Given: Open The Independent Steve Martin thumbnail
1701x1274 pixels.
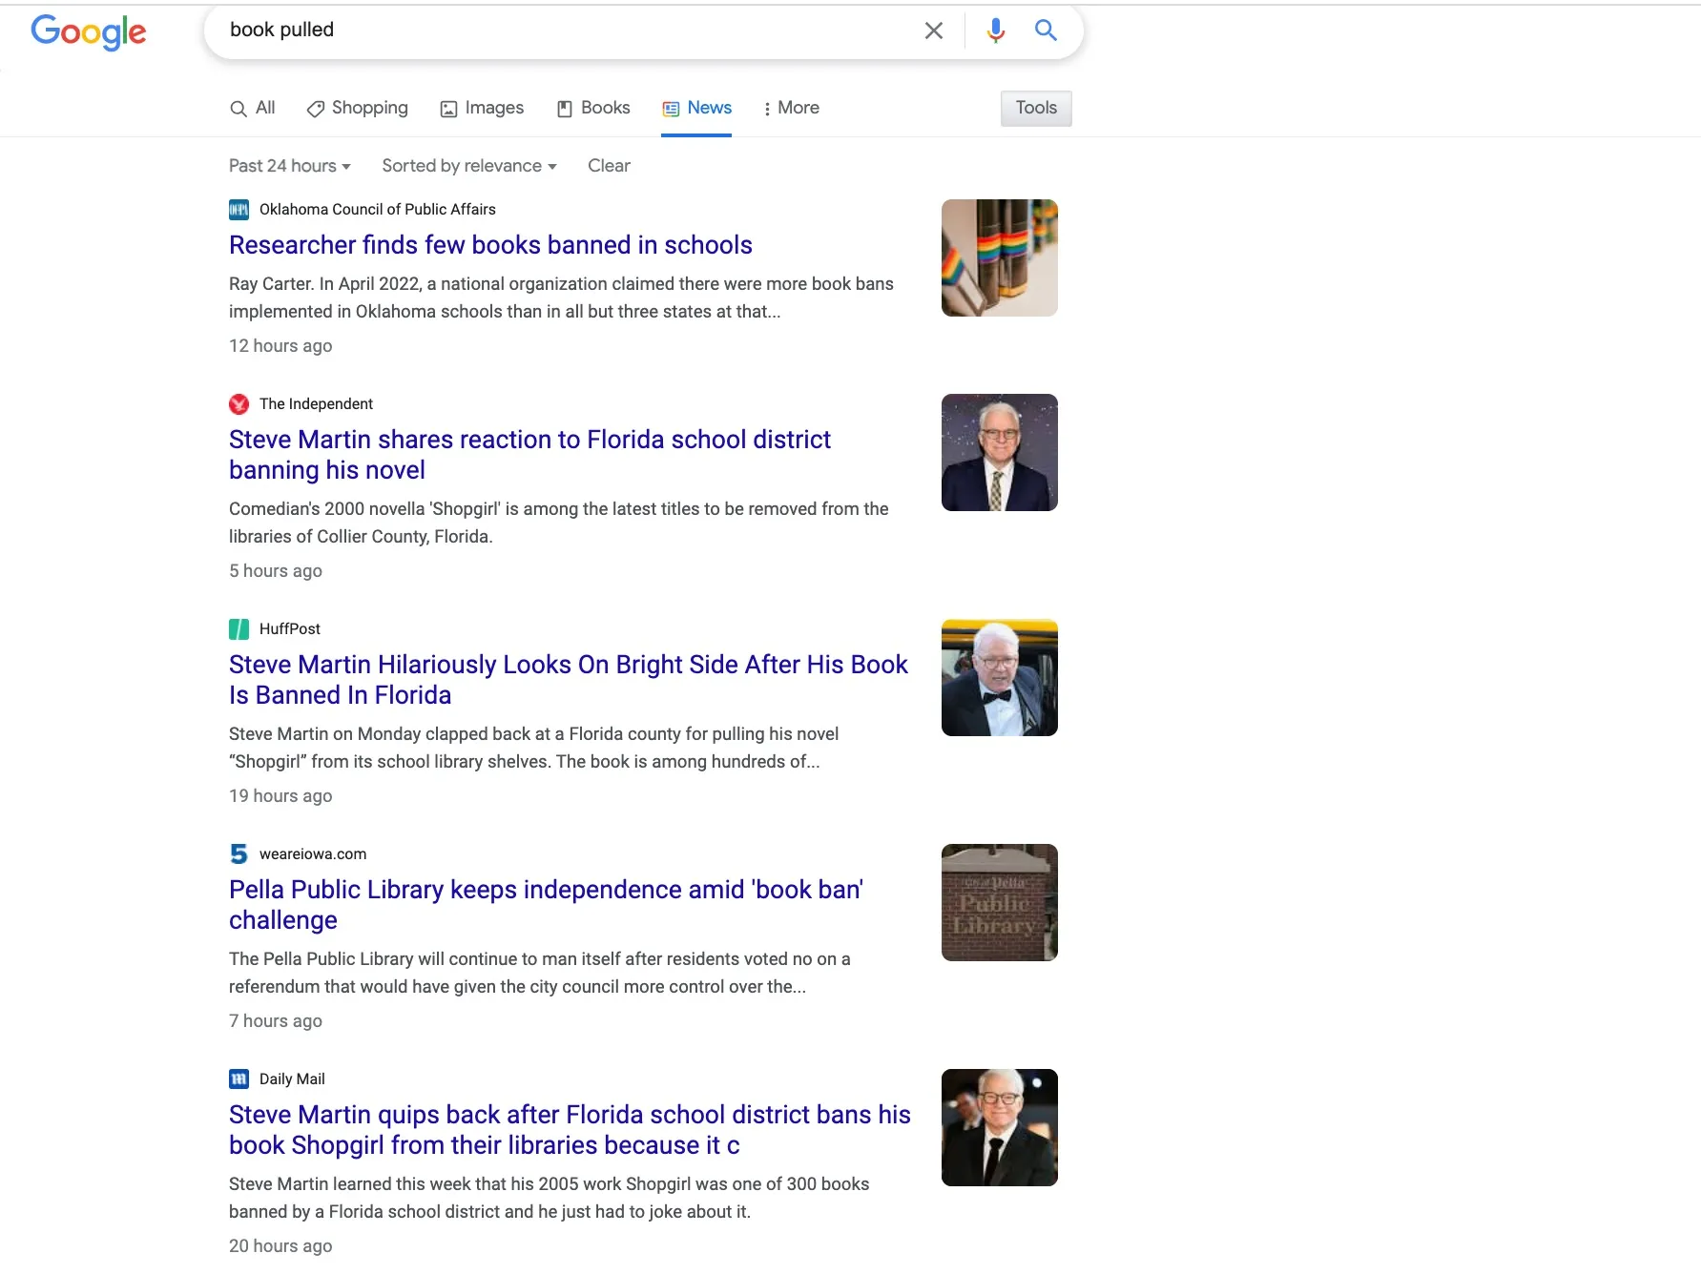Looking at the screenshot, I should (999, 452).
